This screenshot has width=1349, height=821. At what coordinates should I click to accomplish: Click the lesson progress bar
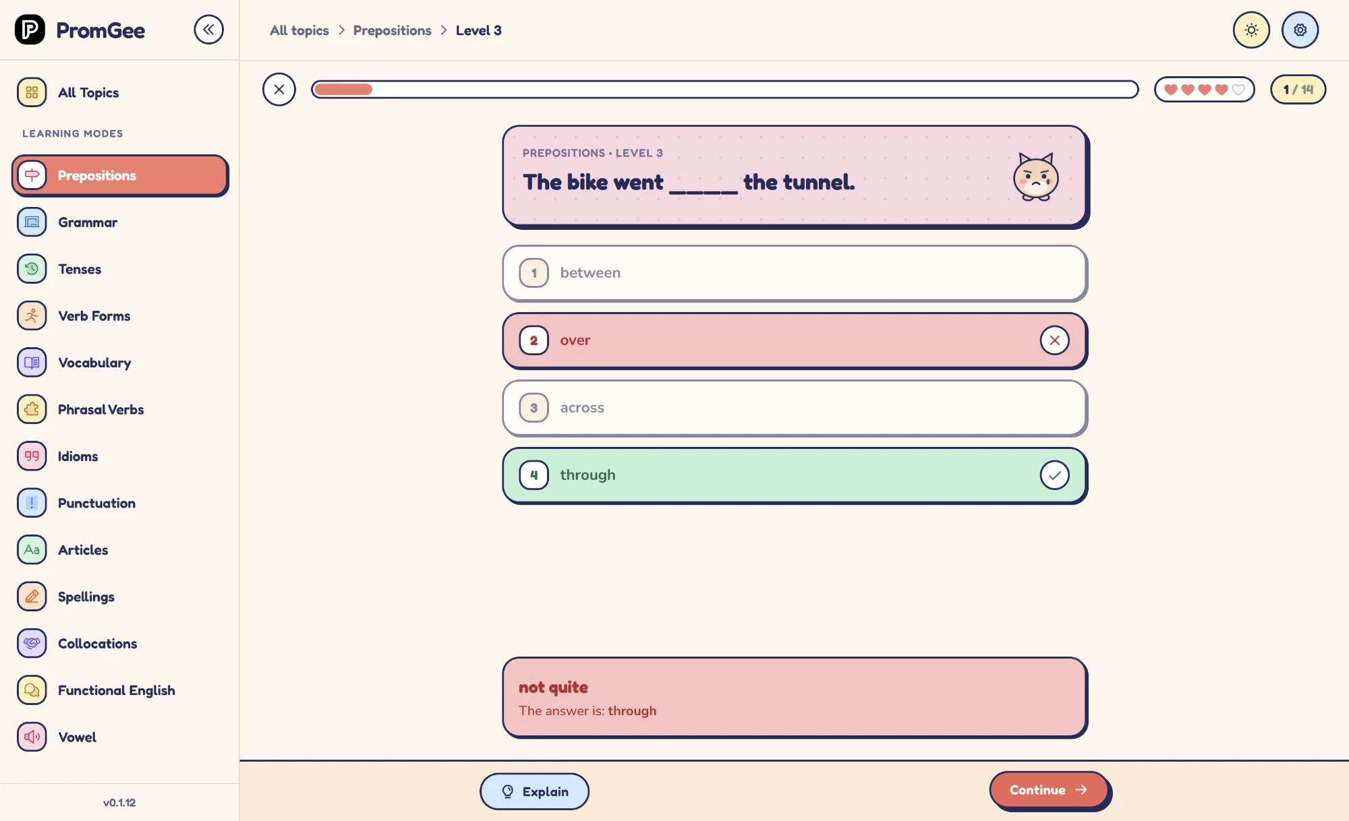724,90
